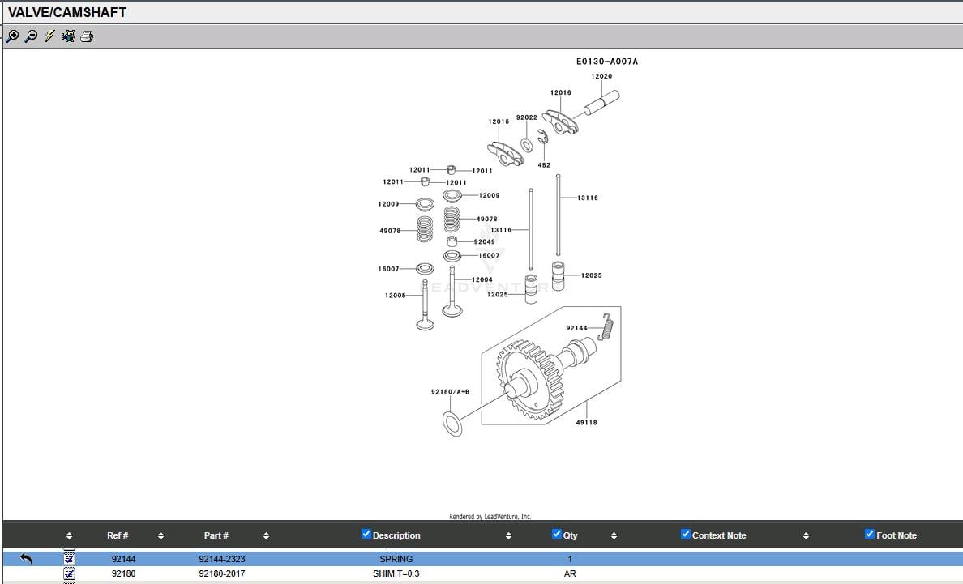Click the zoom out magnifier icon
This screenshot has width=963, height=584.
31,36
